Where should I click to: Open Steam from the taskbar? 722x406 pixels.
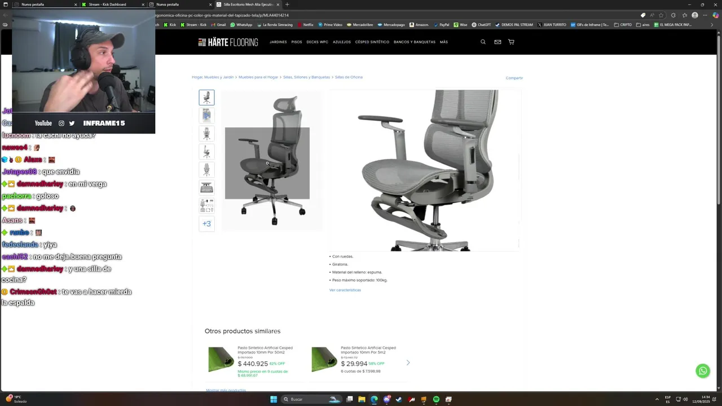point(399,399)
